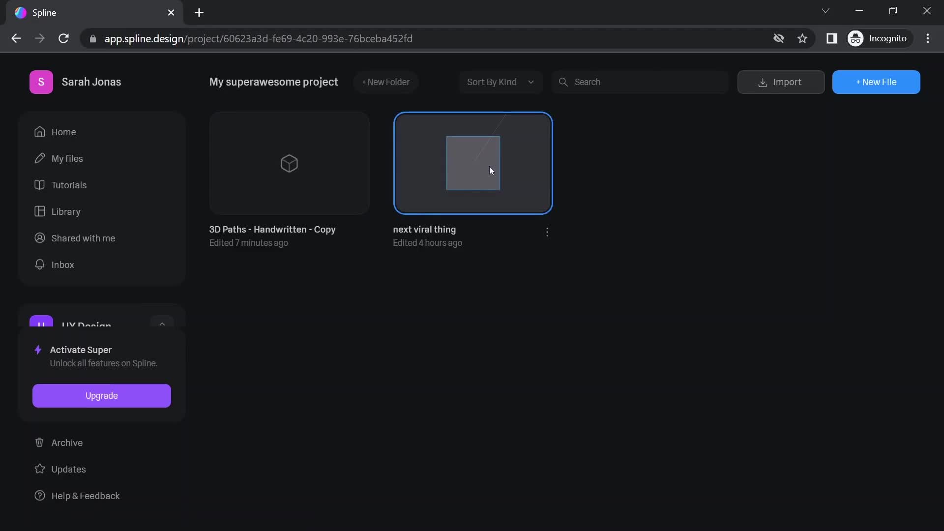Click the Home house icon
This screenshot has height=531, width=944.
[x=40, y=132]
